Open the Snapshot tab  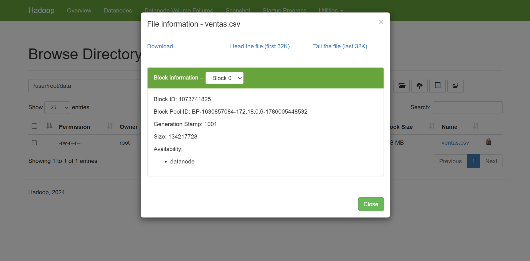pyautogui.click(x=238, y=11)
